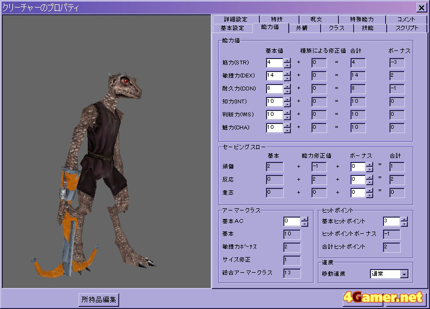
Task: Decrease the 基本ヒットポイント value
Action: (x=404, y=224)
